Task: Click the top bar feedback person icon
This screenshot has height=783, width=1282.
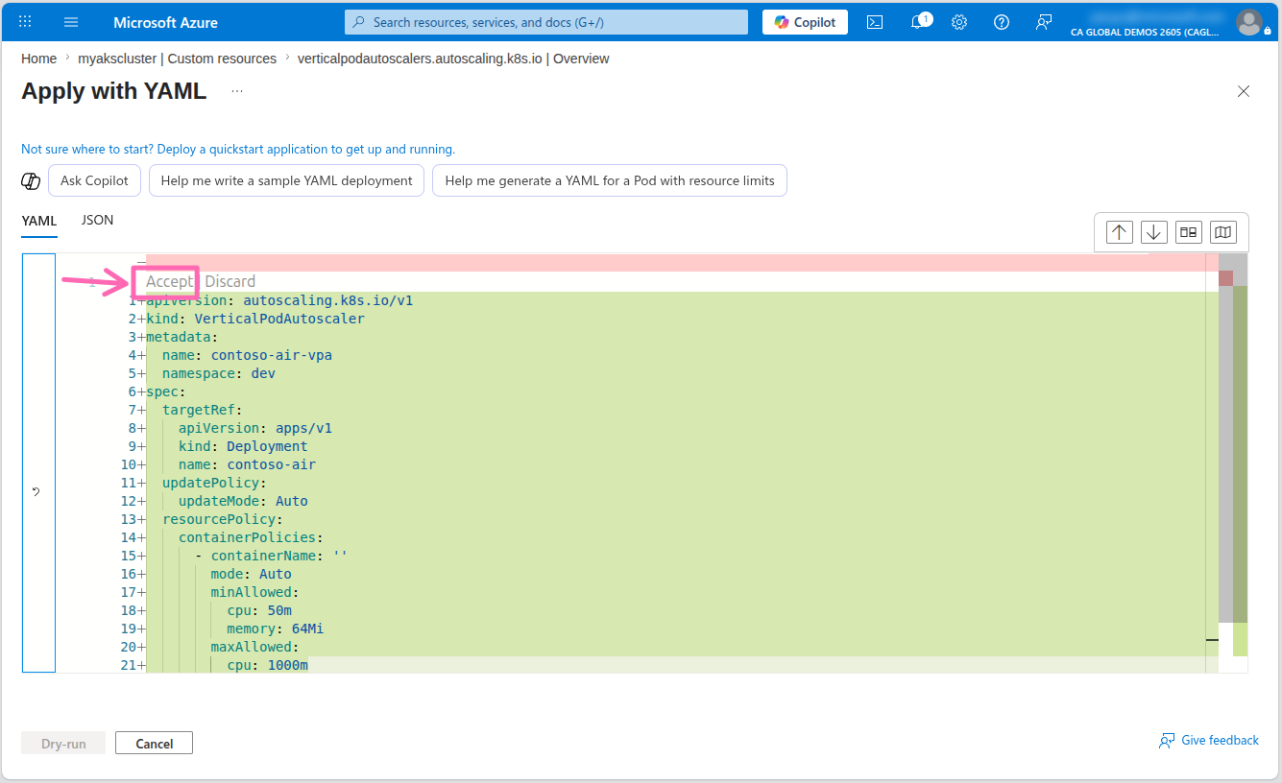Action: [1044, 22]
